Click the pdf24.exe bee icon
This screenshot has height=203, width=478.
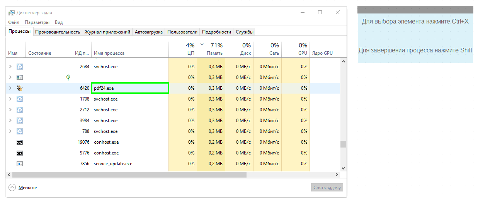(x=20, y=88)
